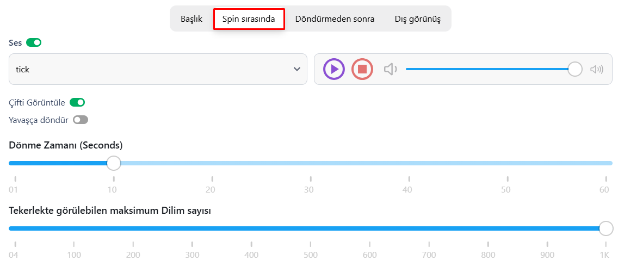618x266 pixels.
Task: Select the Spin sırasında tab
Action: (249, 19)
